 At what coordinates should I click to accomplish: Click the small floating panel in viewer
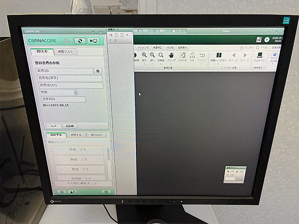click(x=235, y=175)
